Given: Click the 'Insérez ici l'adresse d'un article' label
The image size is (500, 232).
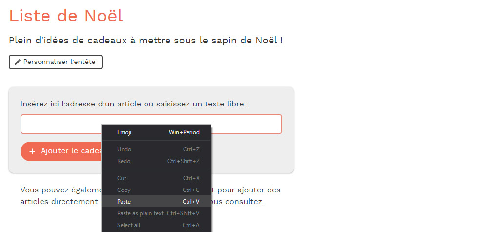Looking at the screenshot, I should (x=135, y=104).
